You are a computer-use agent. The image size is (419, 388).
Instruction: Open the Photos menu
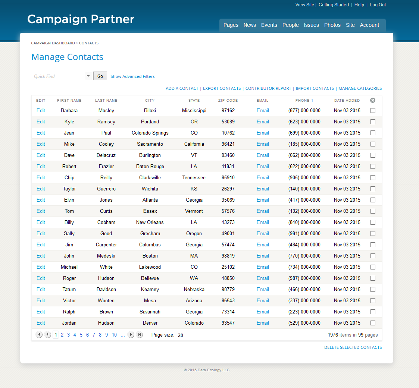(x=332, y=25)
